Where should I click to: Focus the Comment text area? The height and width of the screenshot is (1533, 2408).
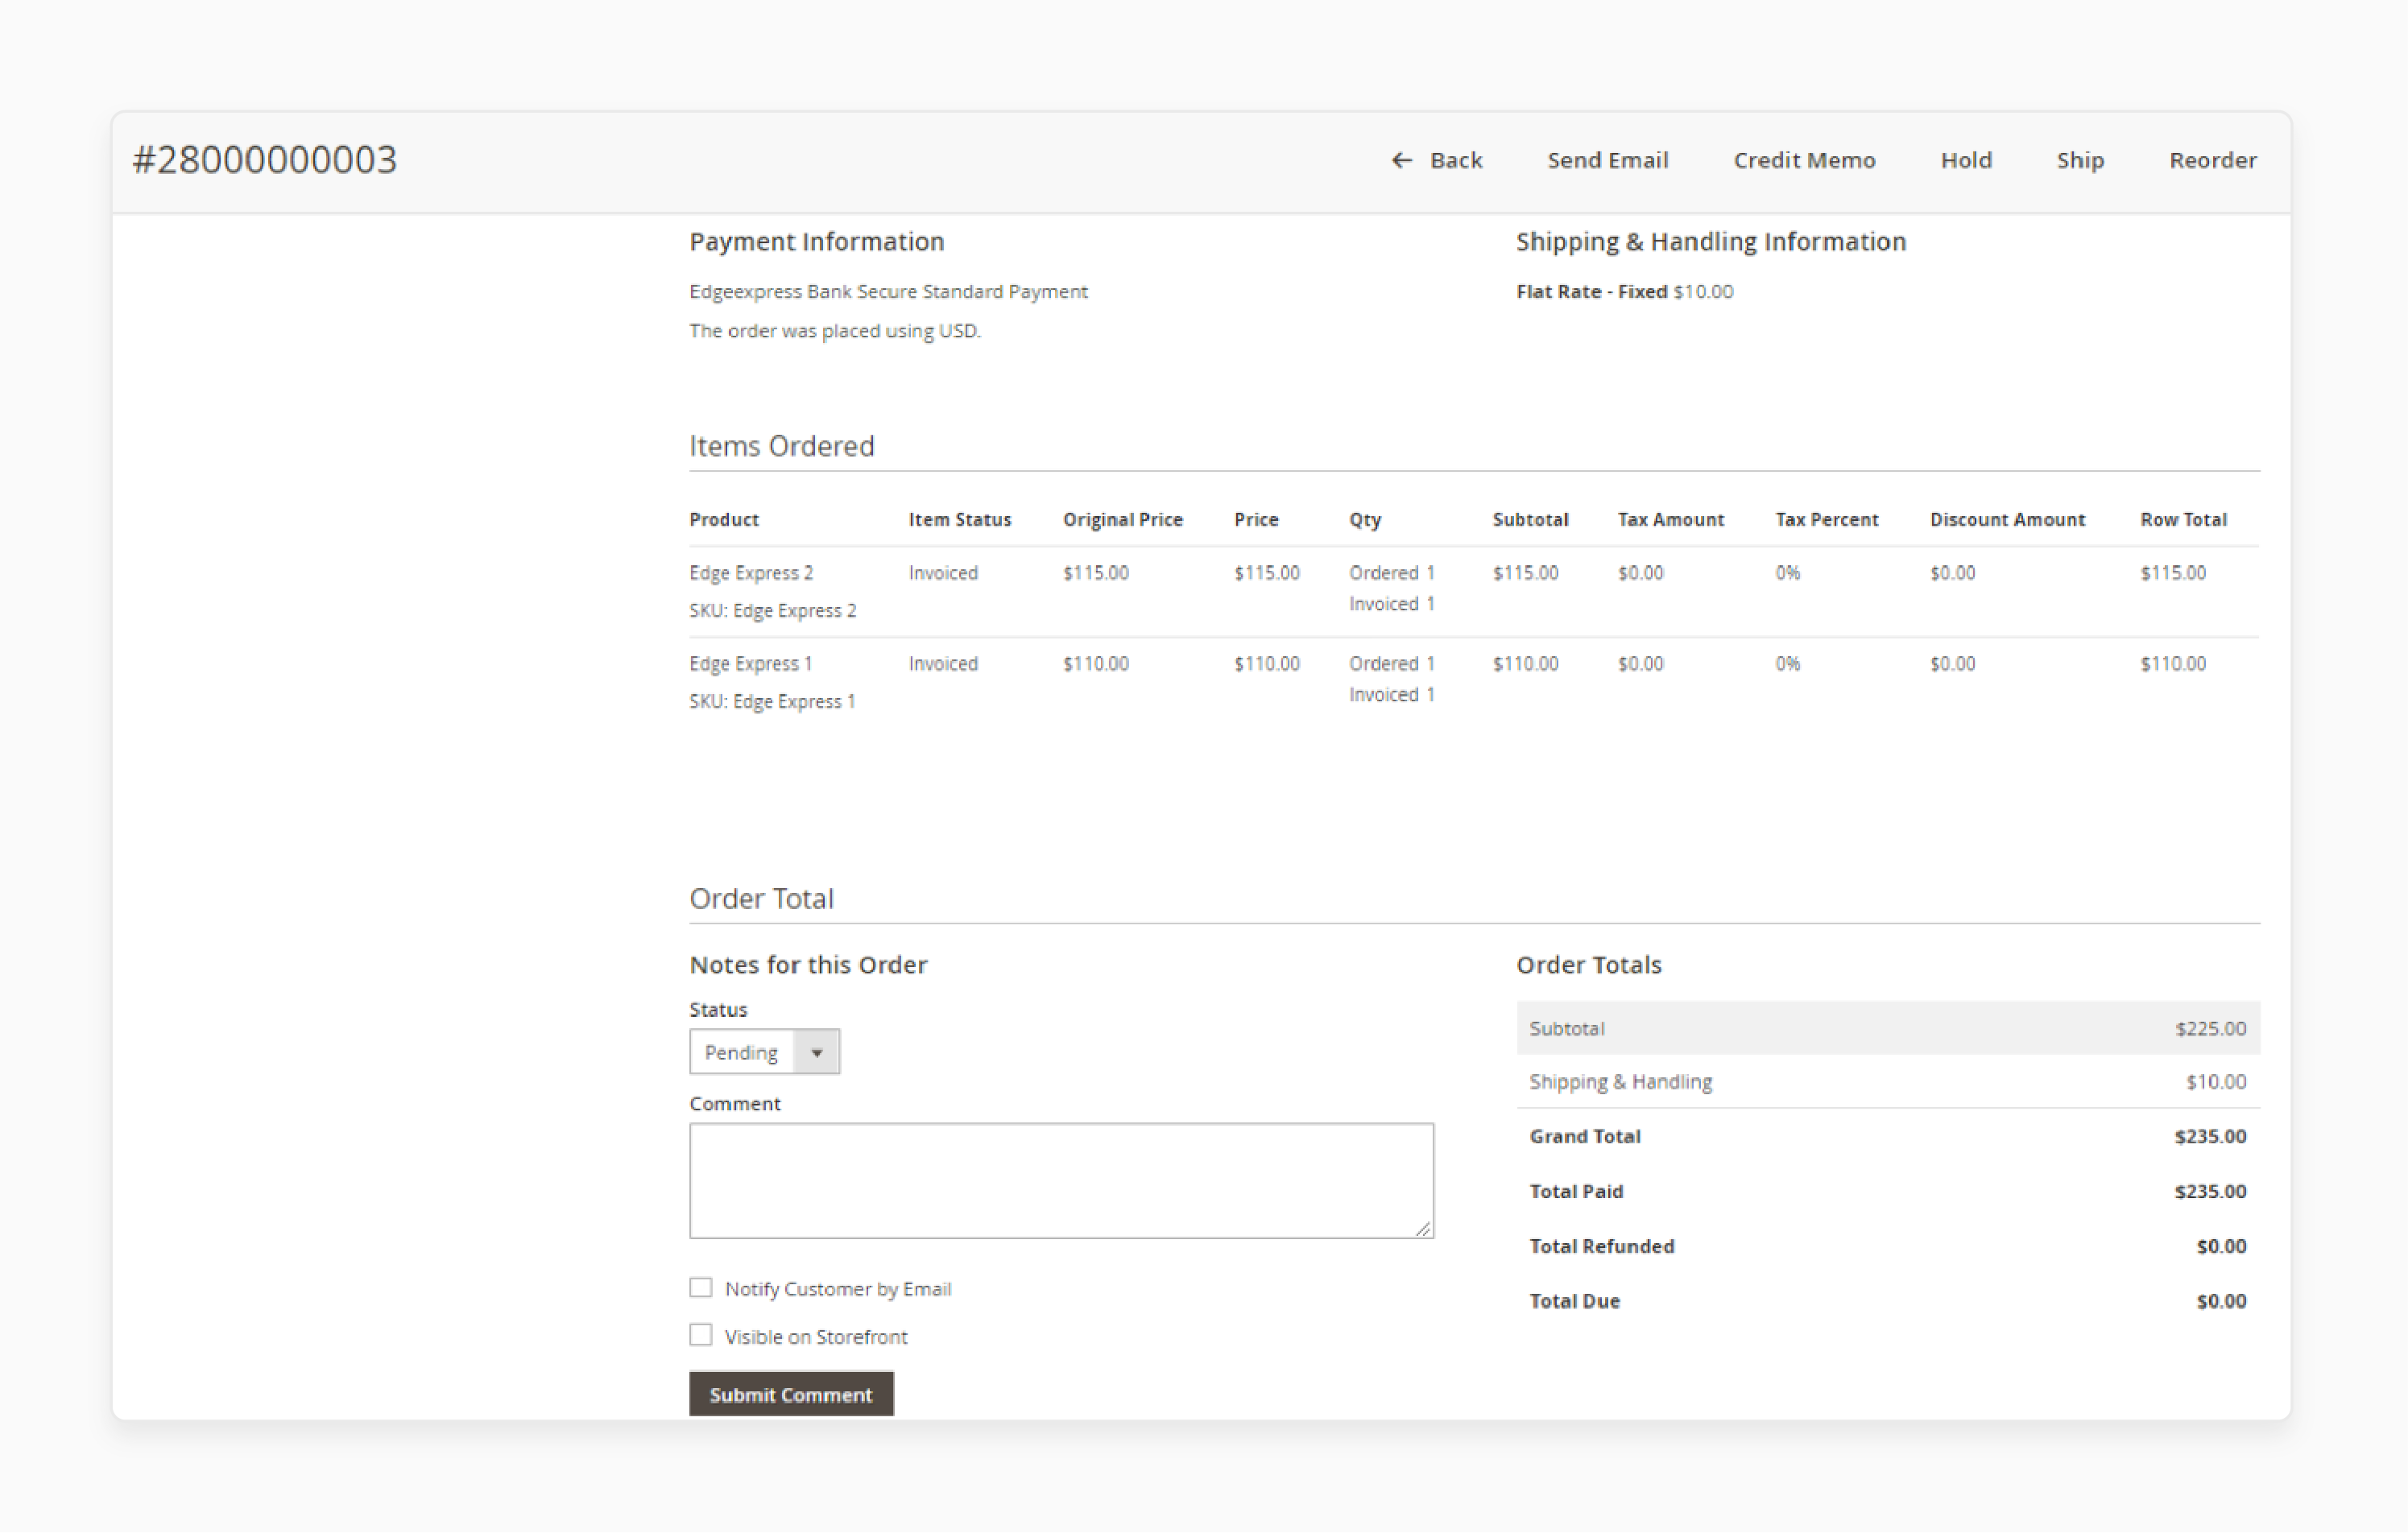tap(1061, 1180)
